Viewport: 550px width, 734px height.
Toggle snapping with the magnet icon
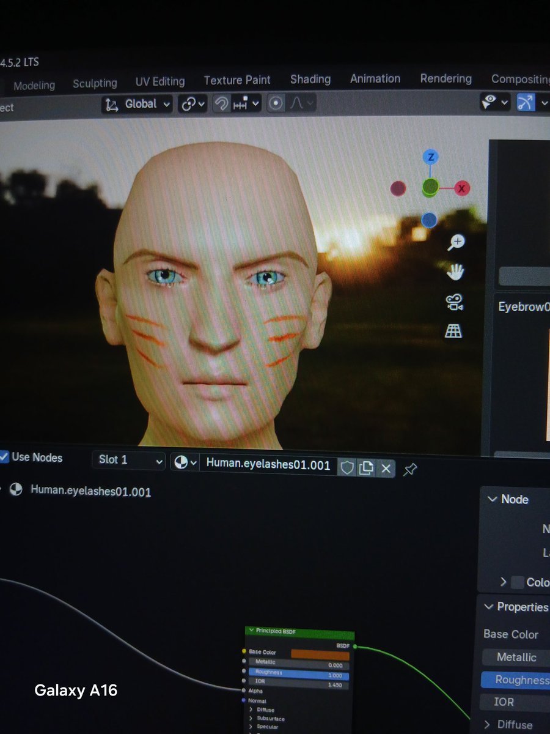coord(221,104)
